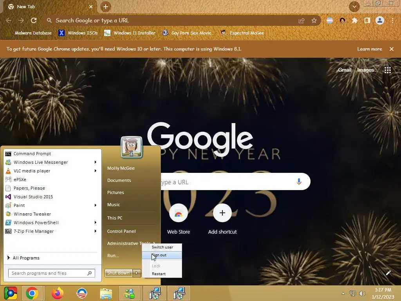
Task: Open Control Panel from Start menu
Action: coord(121,231)
